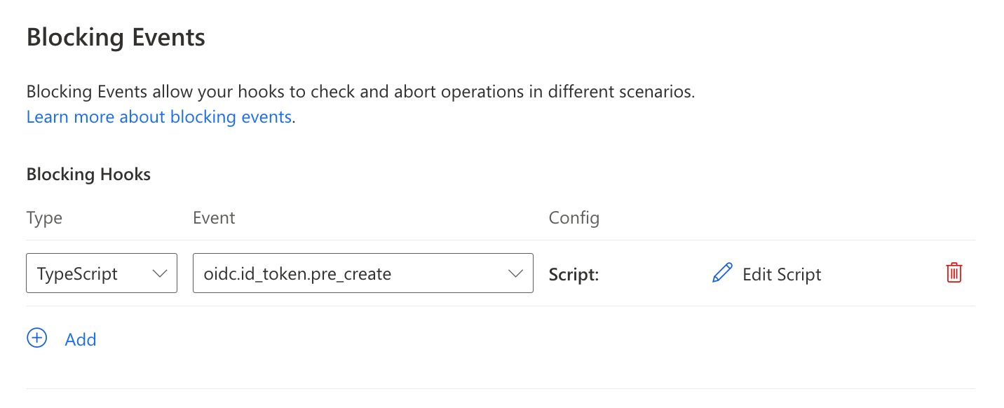
Task: Delete the hook with the red trash icon
Action: [954, 273]
